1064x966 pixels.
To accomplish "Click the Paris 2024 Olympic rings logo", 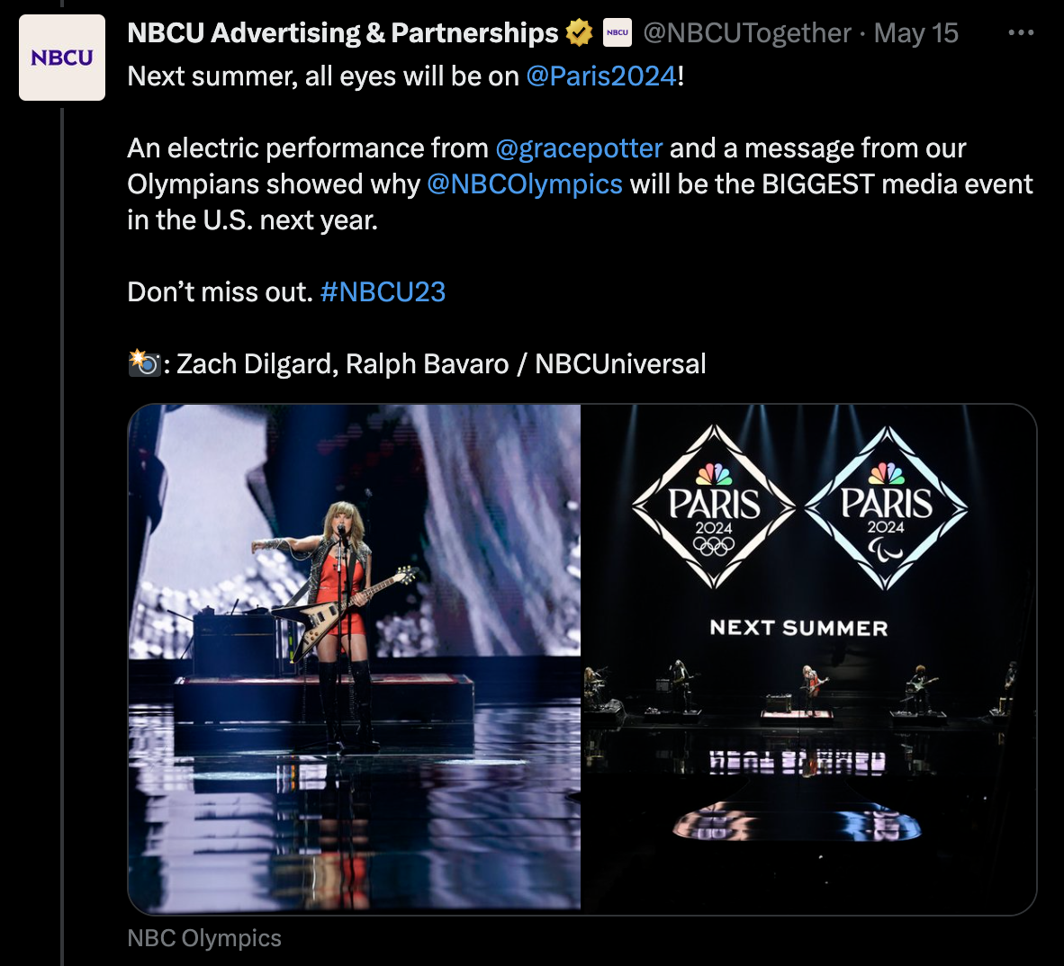I will [x=713, y=507].
